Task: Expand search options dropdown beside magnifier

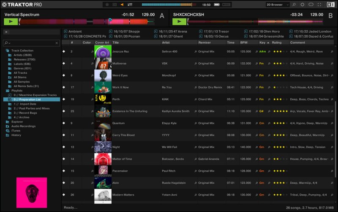Action: 9,43
